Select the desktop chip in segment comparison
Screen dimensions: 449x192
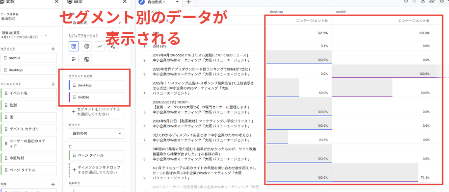(x=97, y=85)
